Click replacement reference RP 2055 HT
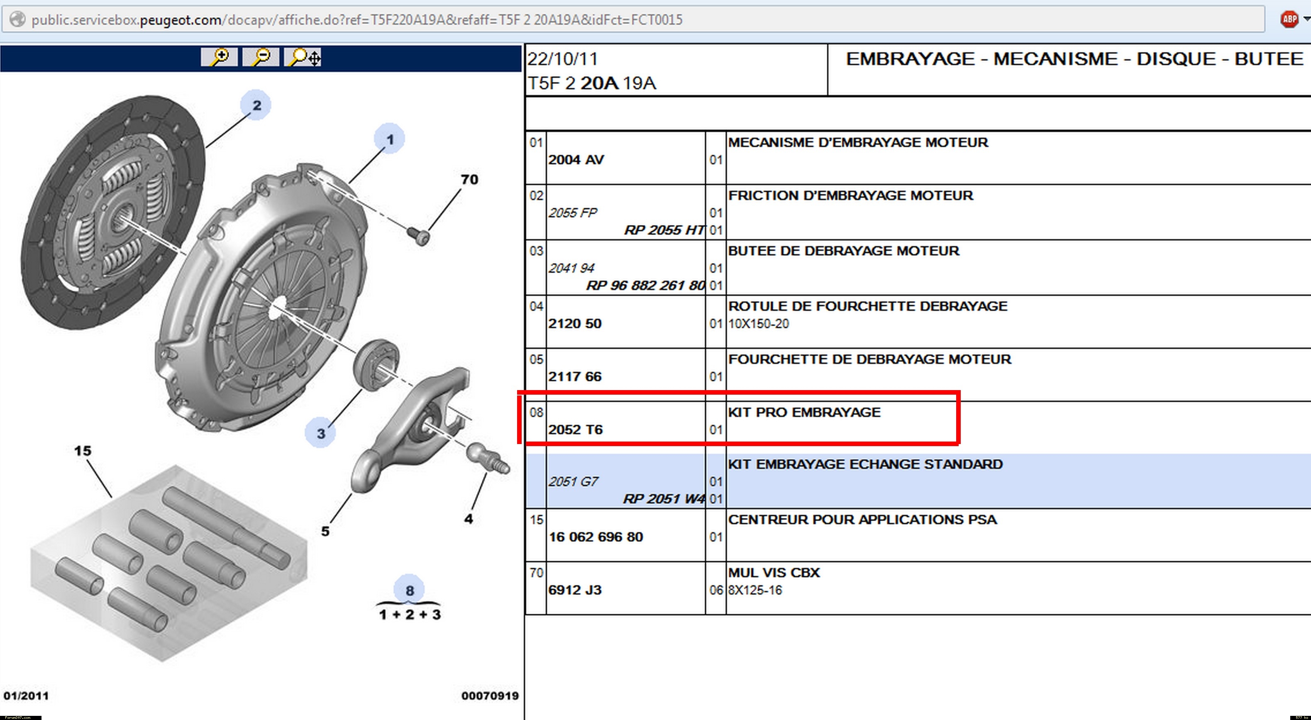 coord(664,230)
